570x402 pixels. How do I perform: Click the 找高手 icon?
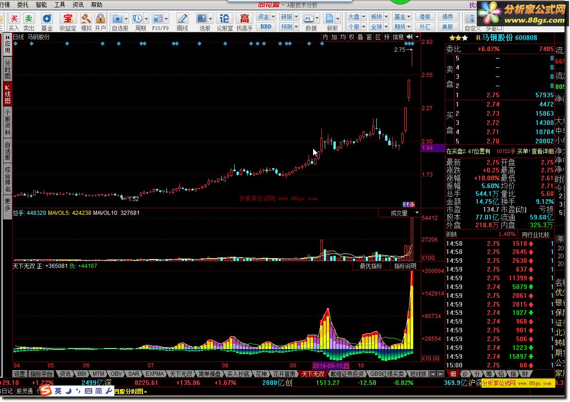[x=244, y=19]
